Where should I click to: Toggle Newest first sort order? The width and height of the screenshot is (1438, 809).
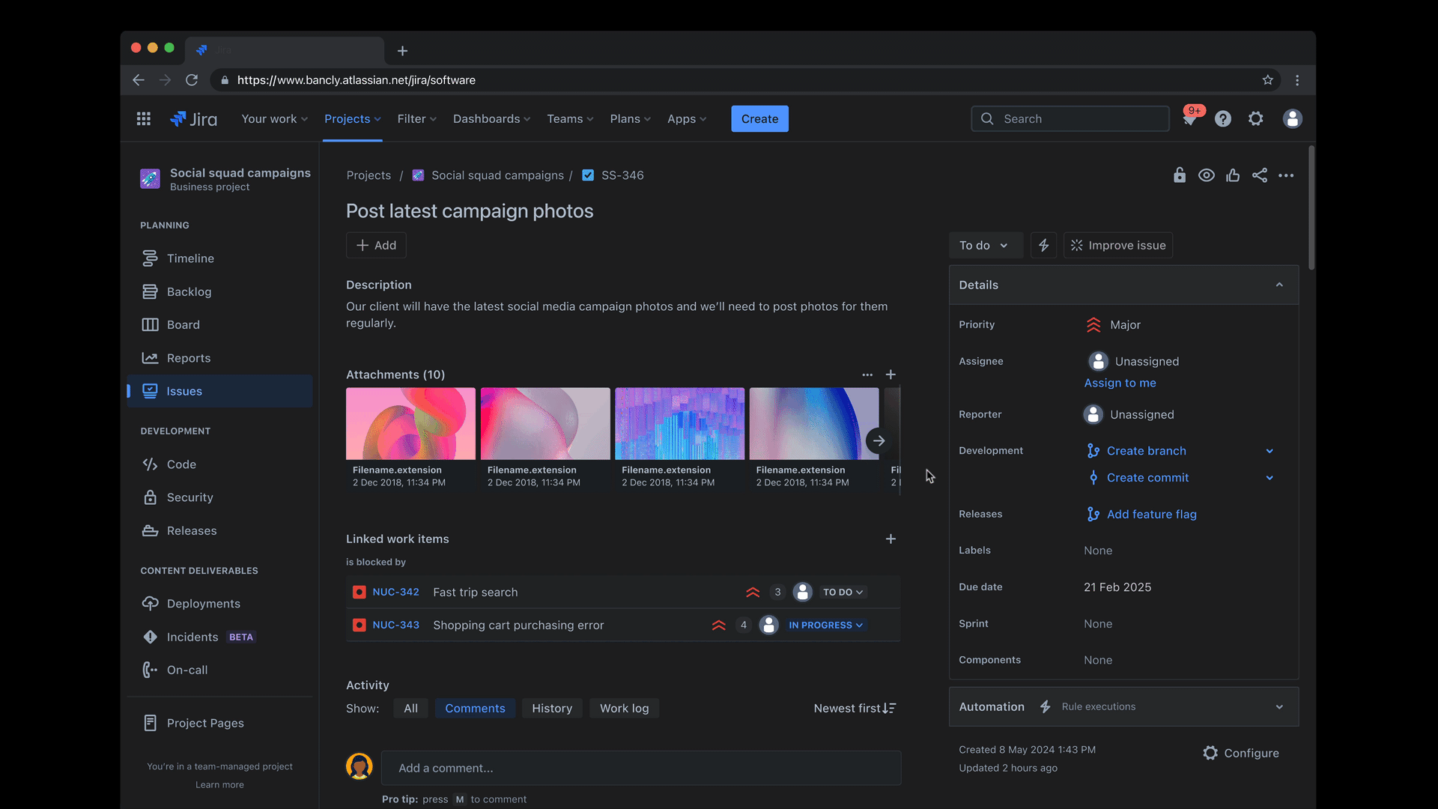tap(855, 709)
